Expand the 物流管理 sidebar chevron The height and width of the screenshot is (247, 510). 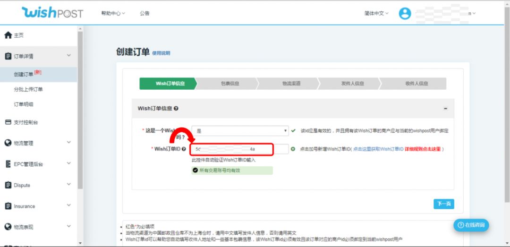pos(69,142)
